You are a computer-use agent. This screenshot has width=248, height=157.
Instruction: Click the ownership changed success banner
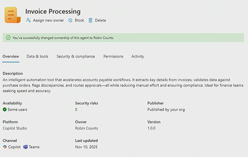point(123,38)
